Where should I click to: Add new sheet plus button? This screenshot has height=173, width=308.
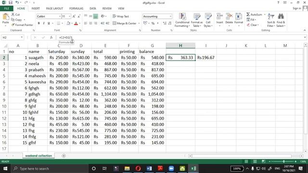click(x=64, y=156)
